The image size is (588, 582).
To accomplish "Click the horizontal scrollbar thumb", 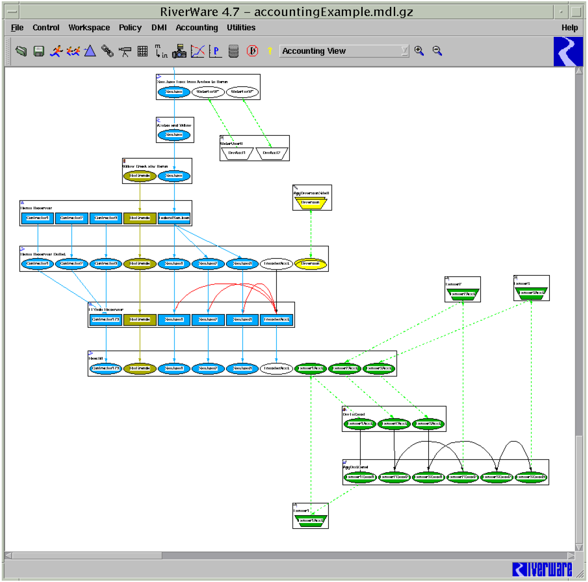I will pyautogui.click(x=87, y=556).
